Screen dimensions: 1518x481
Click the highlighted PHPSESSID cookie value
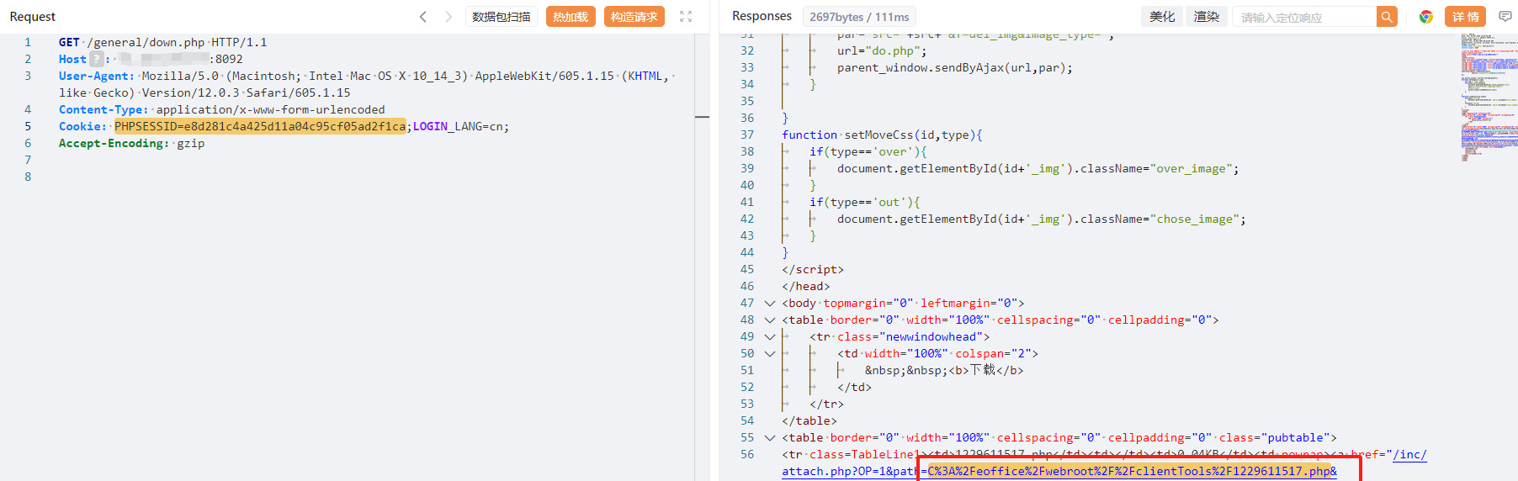[x=260, y=126]
